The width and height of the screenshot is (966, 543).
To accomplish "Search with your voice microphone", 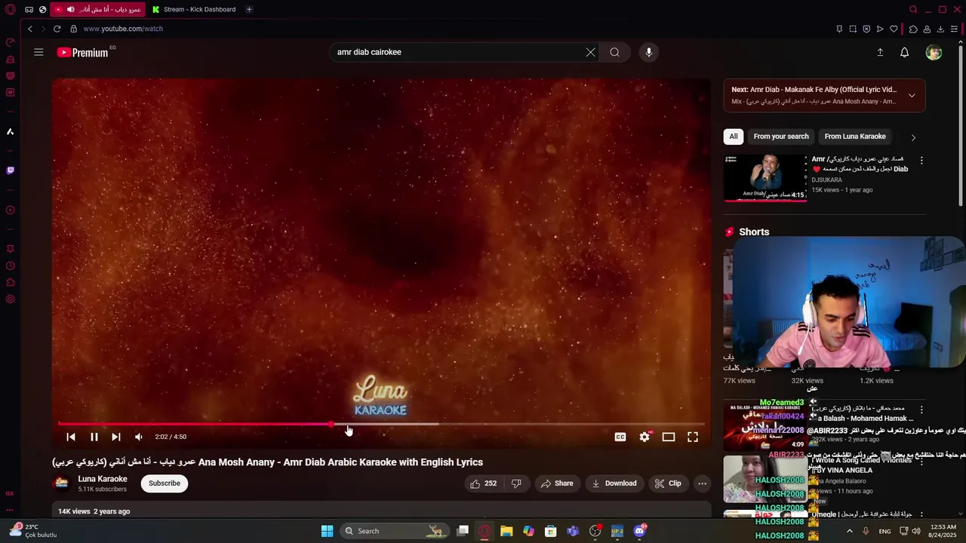I will click(649, 52).
